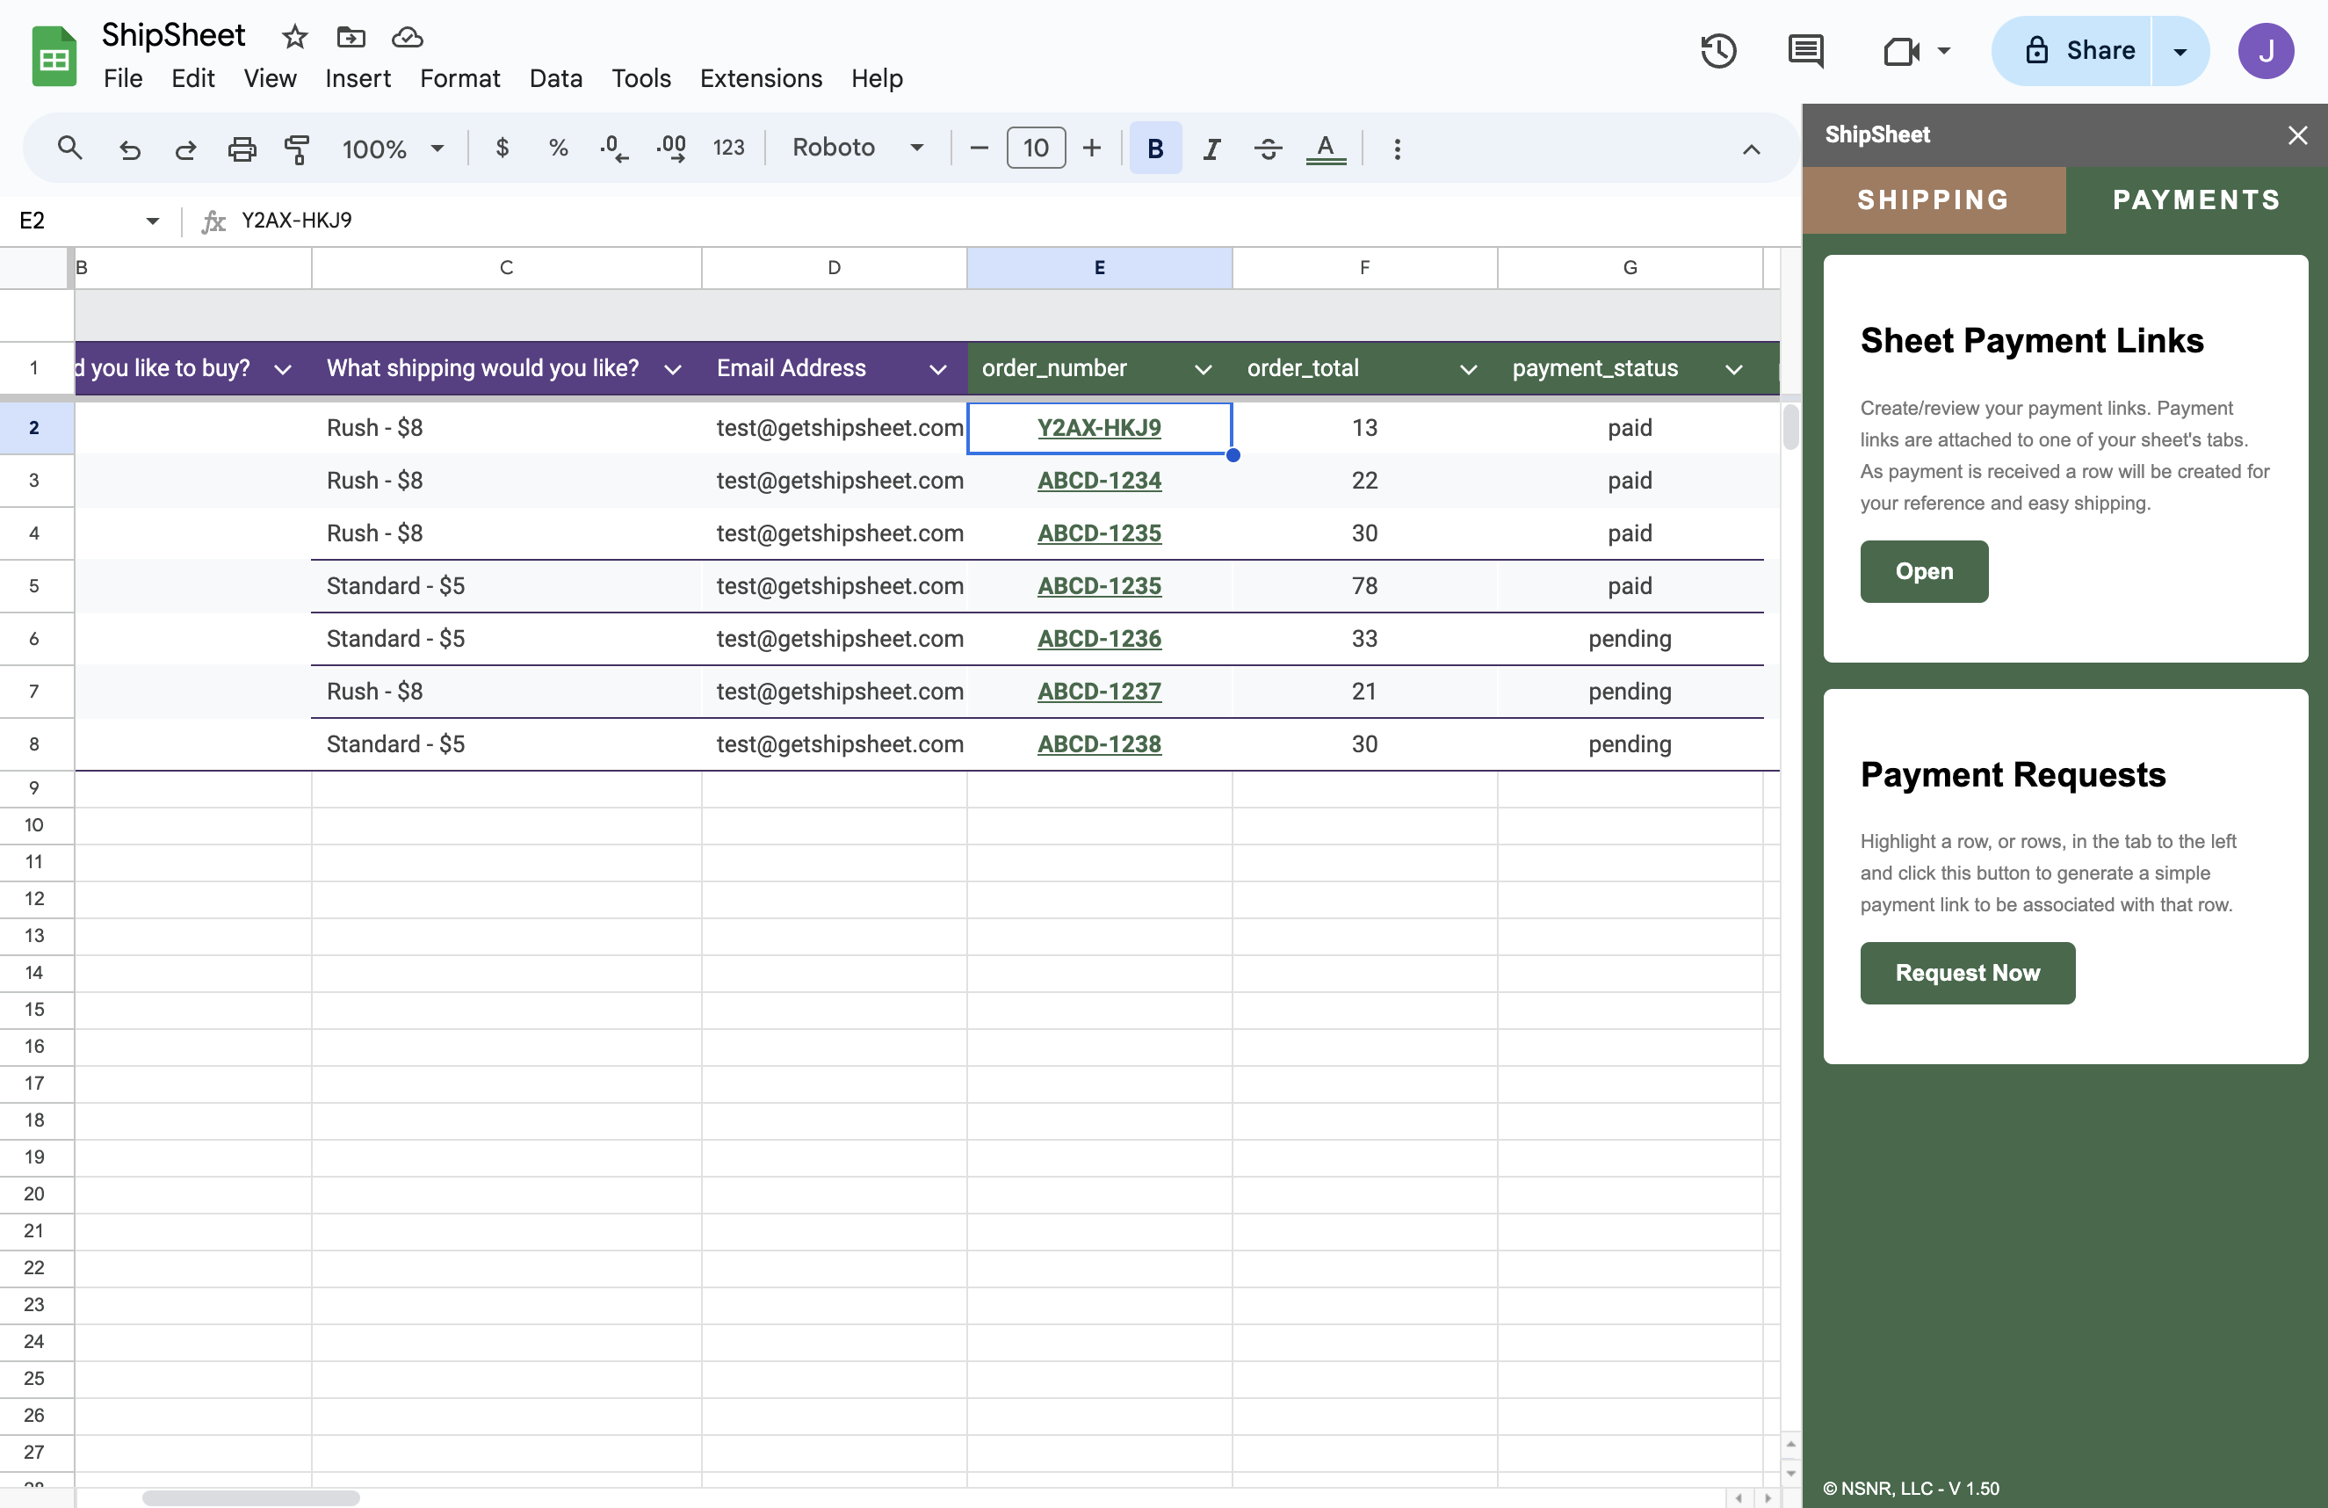The image size is (2328, 1508).
Task: Expand the payment_status column filter dropdown
Action: tap(1733, 369)
